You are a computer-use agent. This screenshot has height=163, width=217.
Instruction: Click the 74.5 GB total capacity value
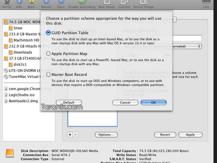(x=164, y=151)
